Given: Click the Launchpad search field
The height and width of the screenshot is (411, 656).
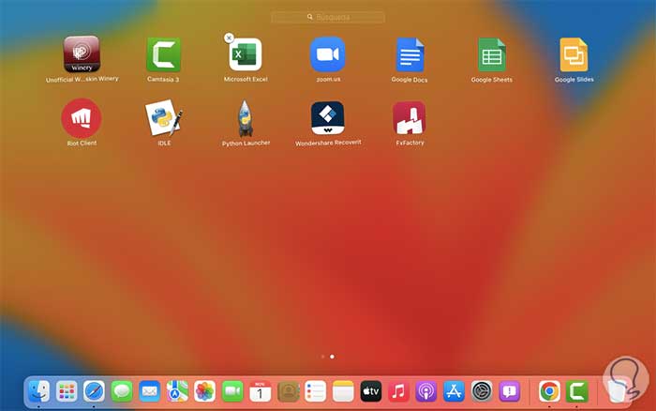Looking at the screenshot, I should pos(328,17).
